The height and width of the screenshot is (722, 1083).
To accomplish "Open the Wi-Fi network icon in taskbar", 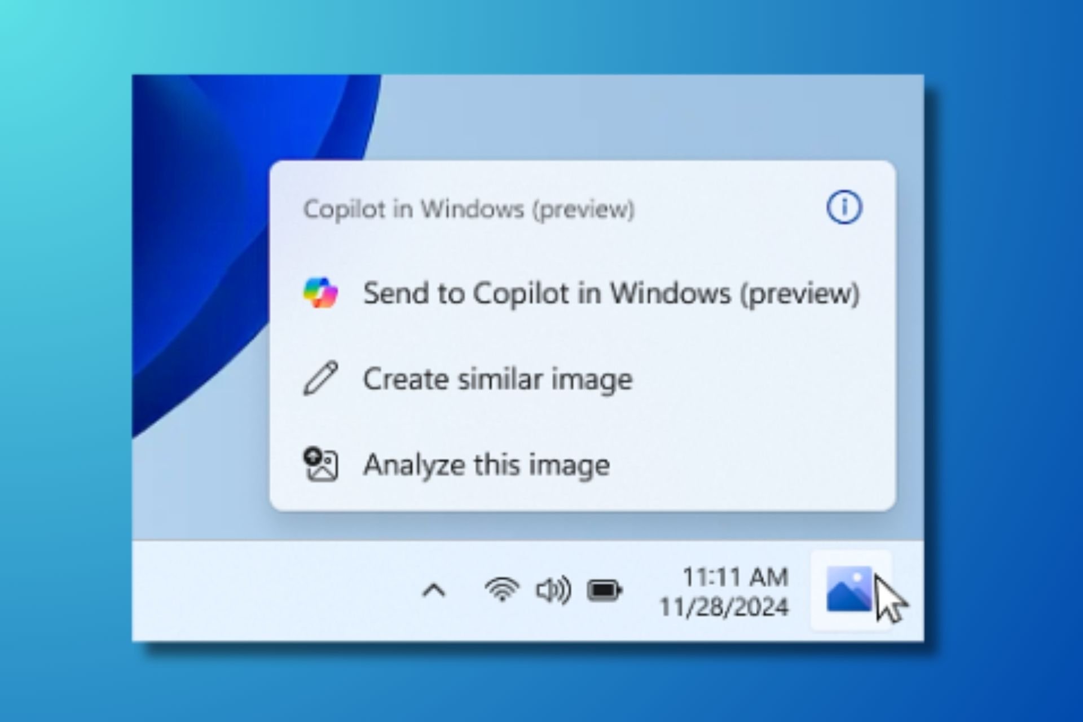I will point(501,591).
